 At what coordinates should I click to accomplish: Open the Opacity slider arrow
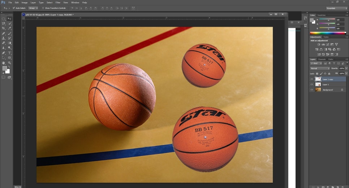[x=346, y=69]
